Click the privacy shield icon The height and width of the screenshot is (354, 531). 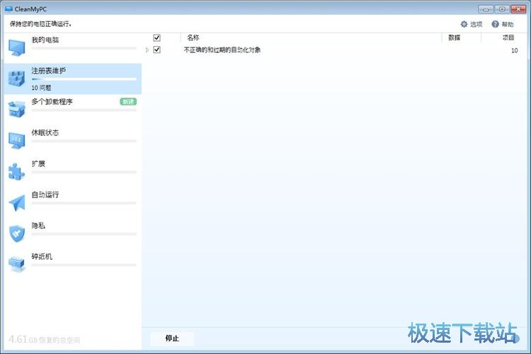coord(17,234)
